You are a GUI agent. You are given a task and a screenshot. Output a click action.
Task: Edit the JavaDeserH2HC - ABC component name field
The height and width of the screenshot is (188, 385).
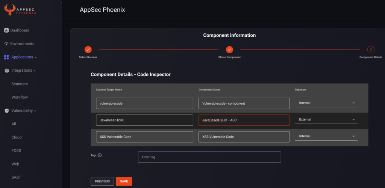(244, 120)
